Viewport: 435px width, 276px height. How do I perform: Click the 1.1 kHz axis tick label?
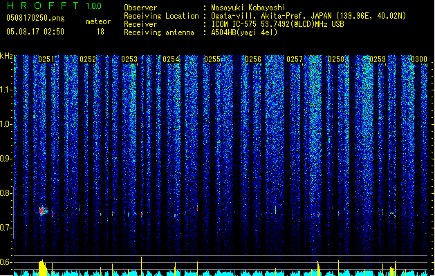(6, 90)
